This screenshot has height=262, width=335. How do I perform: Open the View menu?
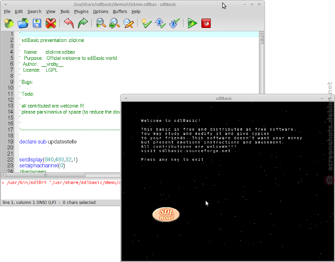51,11
